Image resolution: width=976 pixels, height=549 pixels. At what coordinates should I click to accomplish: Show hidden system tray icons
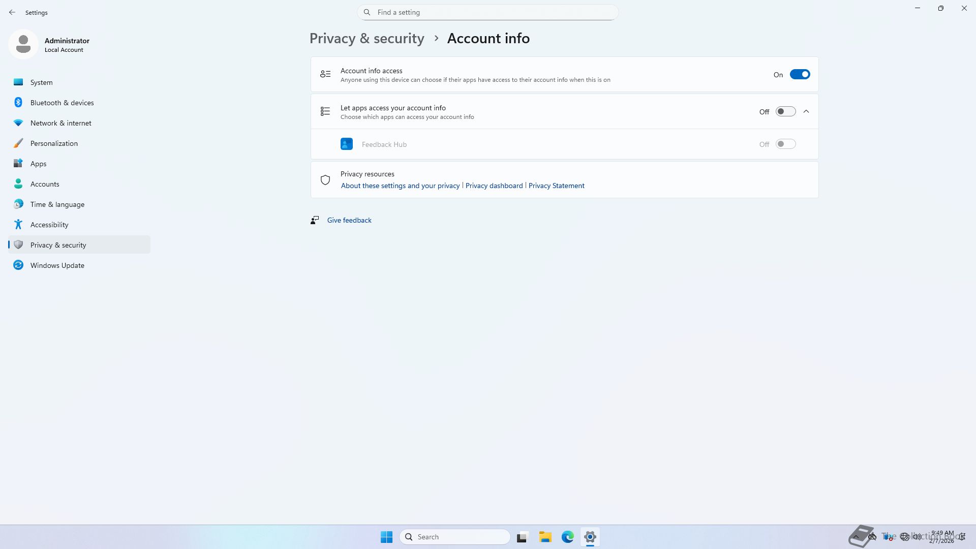856,537
